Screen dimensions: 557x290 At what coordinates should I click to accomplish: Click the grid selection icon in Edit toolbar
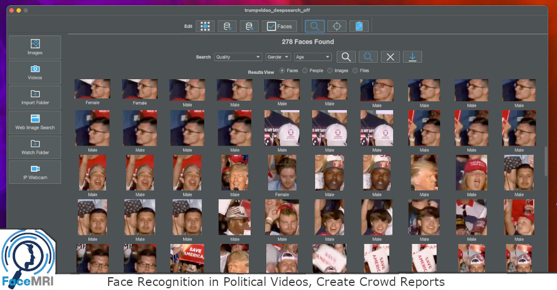(x=205, y=26)
